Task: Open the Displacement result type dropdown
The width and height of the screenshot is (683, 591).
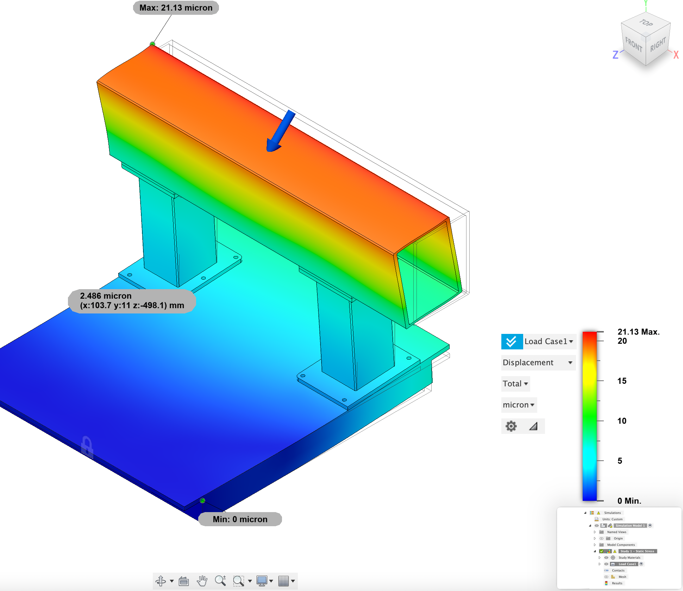Action: click(538, 362)
